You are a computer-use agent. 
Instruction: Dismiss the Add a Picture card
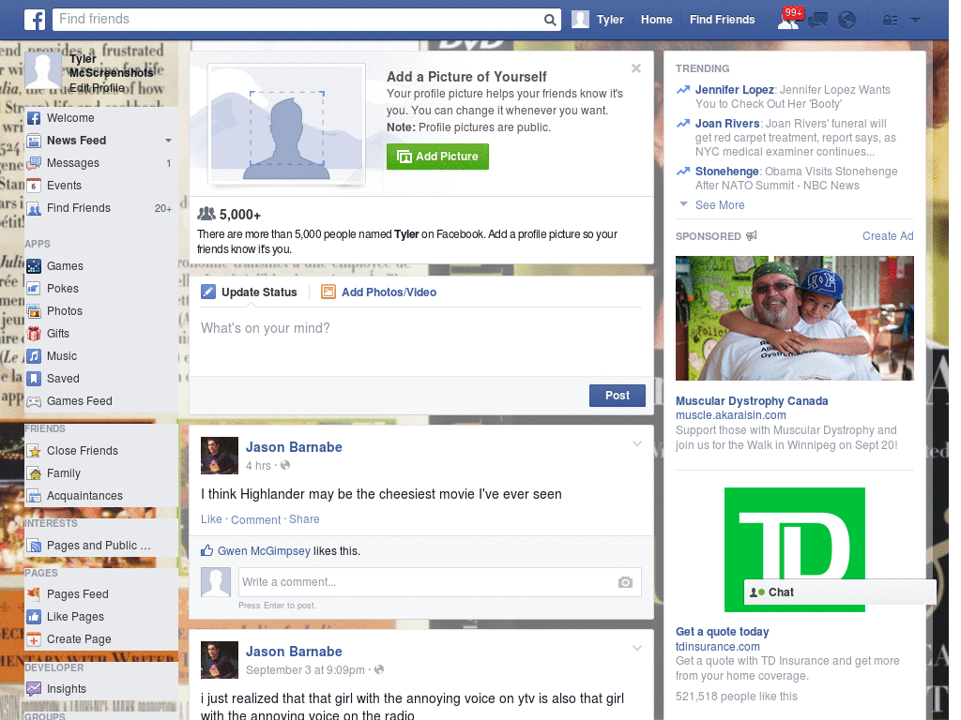pyautogui.click(x=636, y=68)
